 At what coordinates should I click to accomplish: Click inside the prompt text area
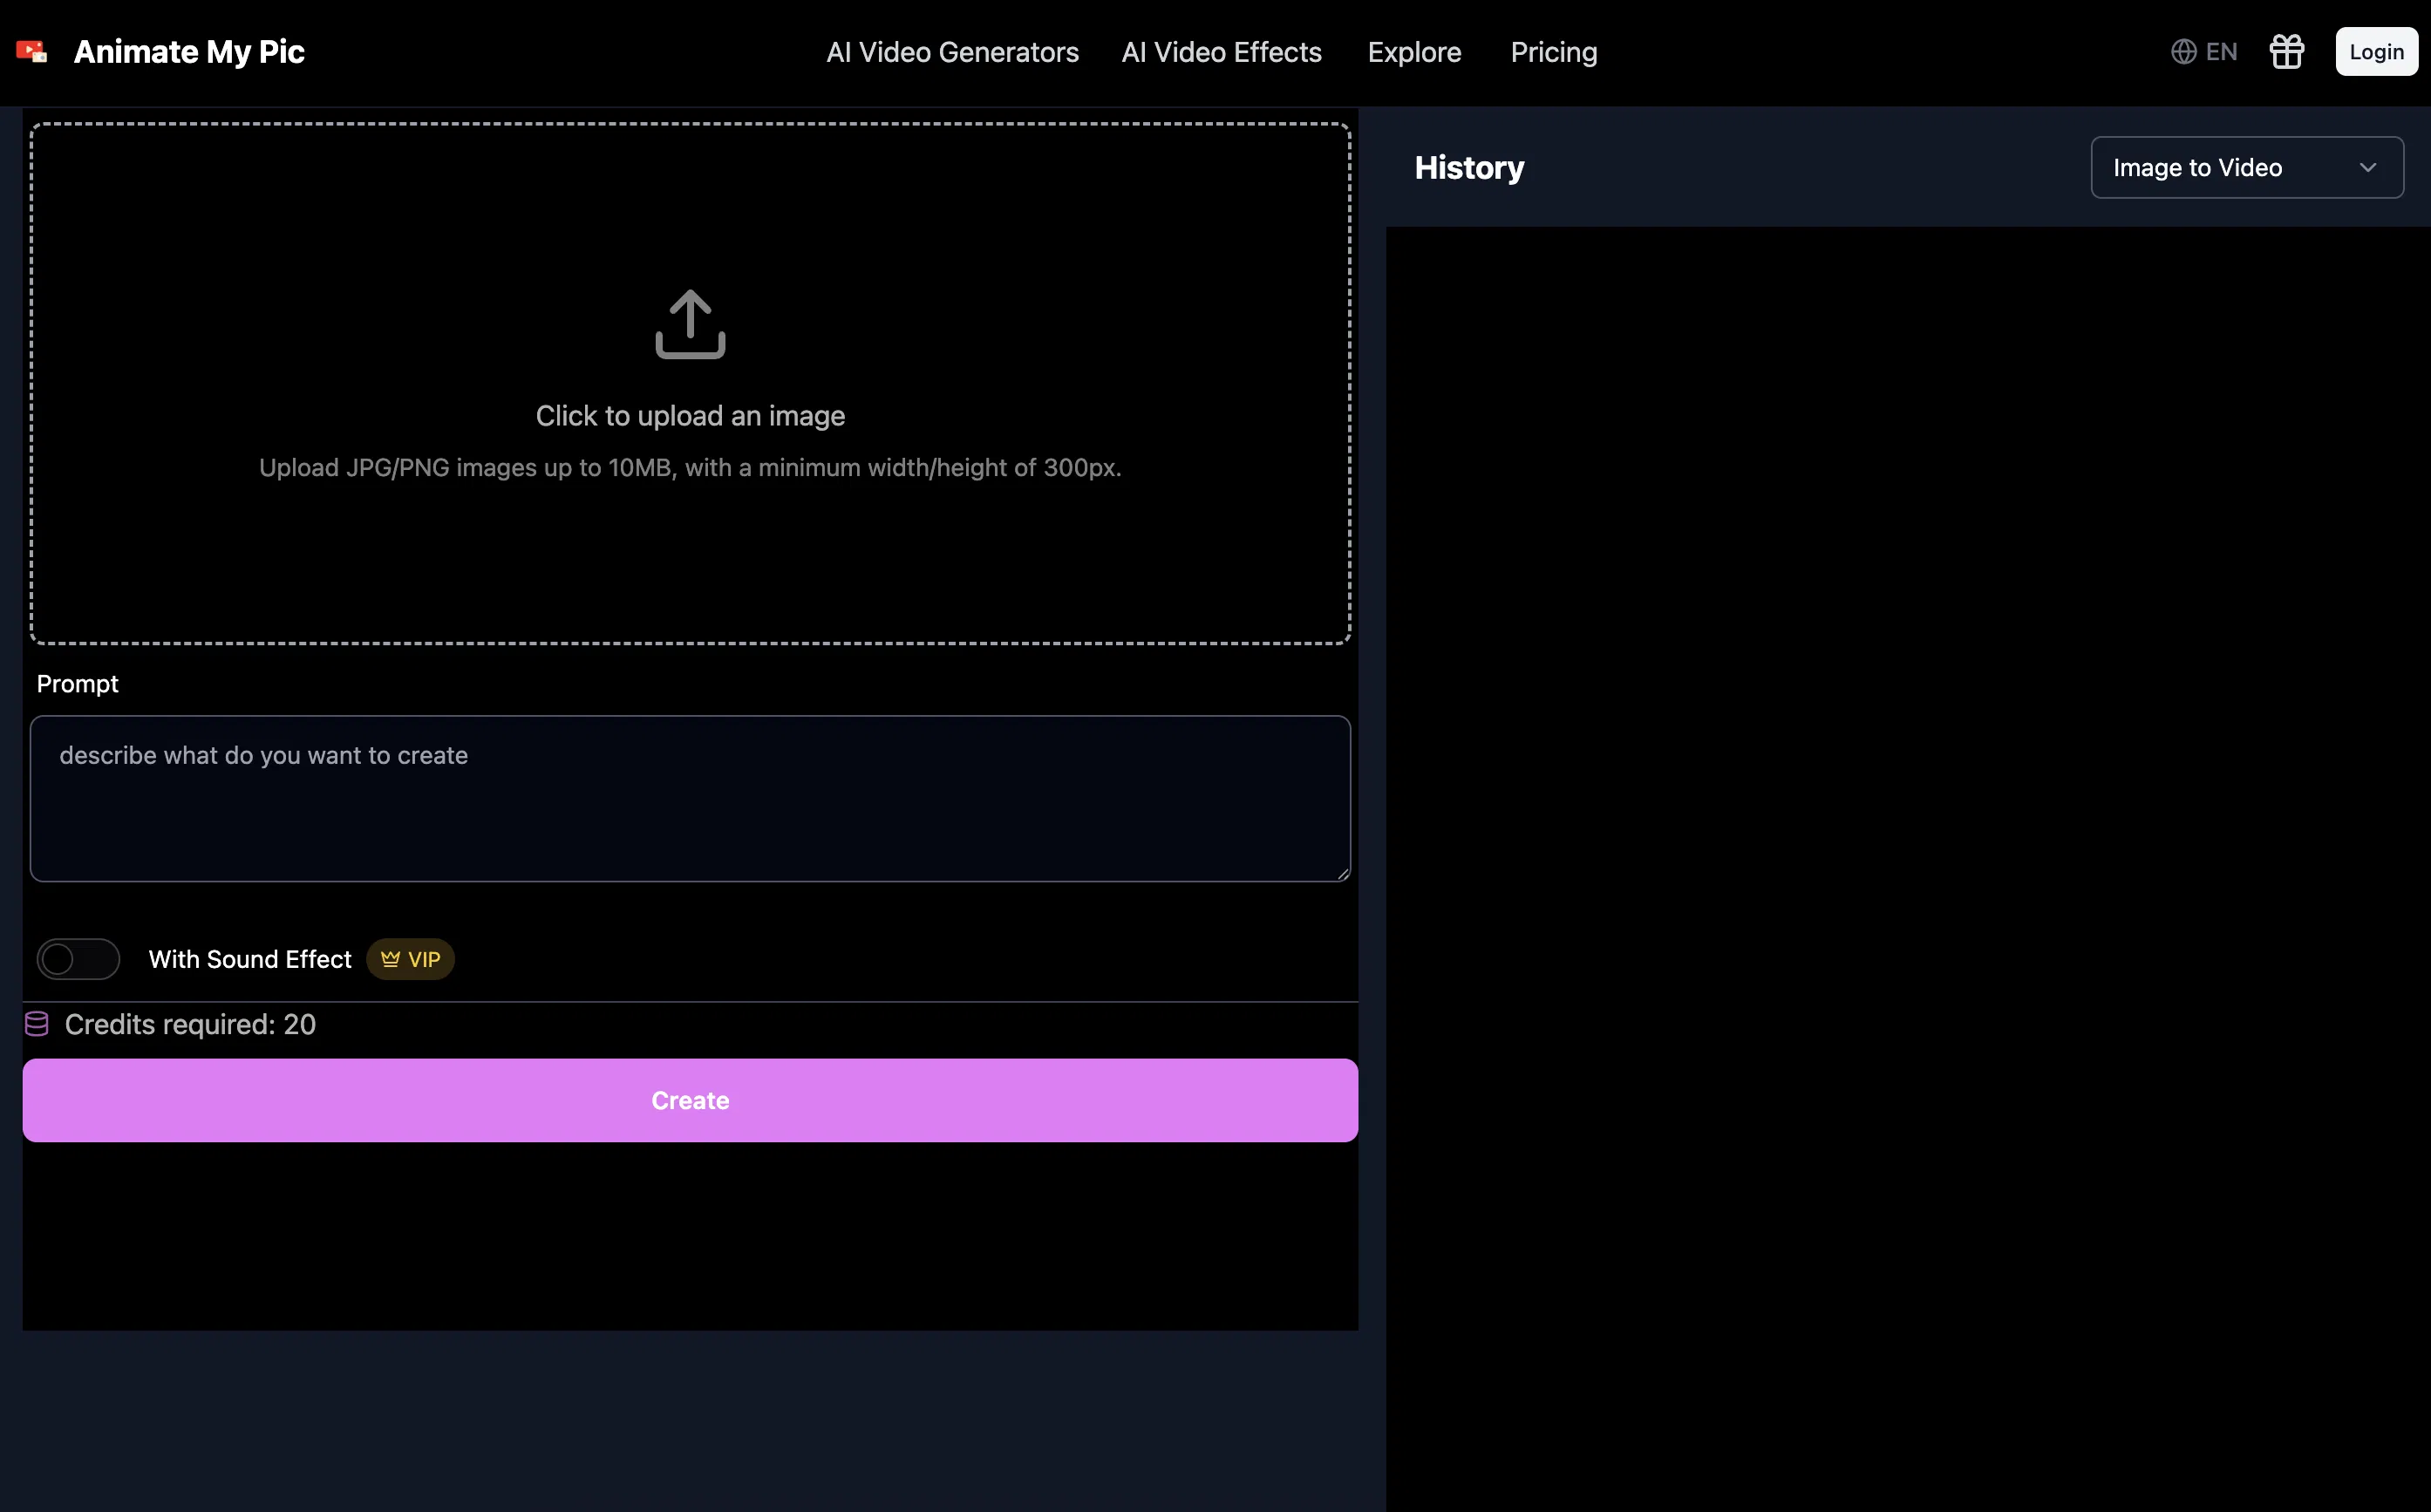coord(690,798)
